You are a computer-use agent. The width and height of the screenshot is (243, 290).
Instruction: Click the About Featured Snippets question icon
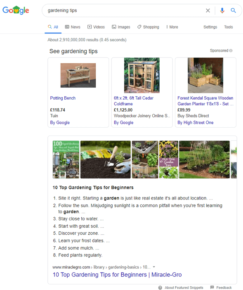point(160,288)
